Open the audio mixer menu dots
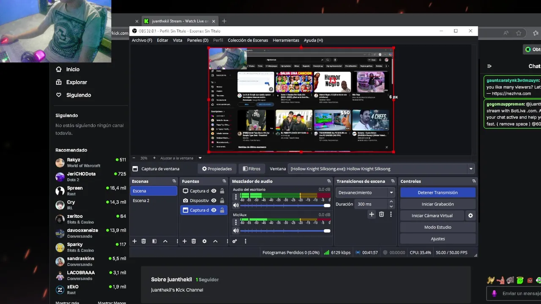The height and width of the screenshot is (304, 541). coord(245,241)
